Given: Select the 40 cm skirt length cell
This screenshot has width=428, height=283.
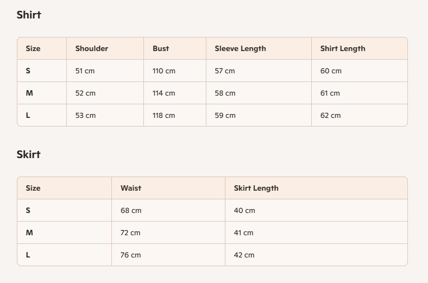Looking at the screenshot, I should (x=244, y=211).
